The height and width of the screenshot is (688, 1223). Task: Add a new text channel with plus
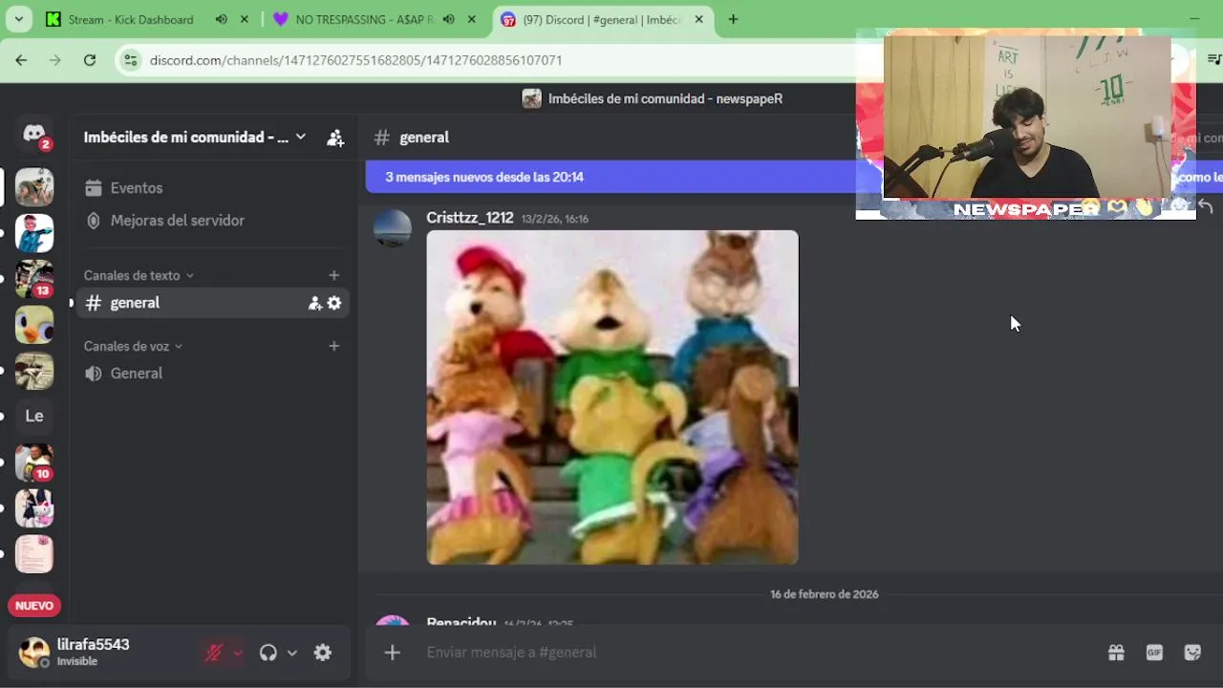(x=333, y=275)
